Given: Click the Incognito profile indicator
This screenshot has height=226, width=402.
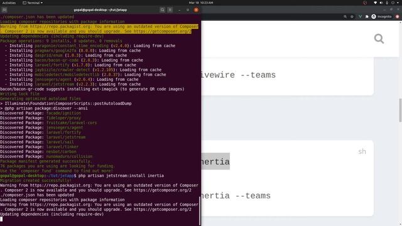Looking at the screenshot, I should pyautogui.click(x=381, y=17).
